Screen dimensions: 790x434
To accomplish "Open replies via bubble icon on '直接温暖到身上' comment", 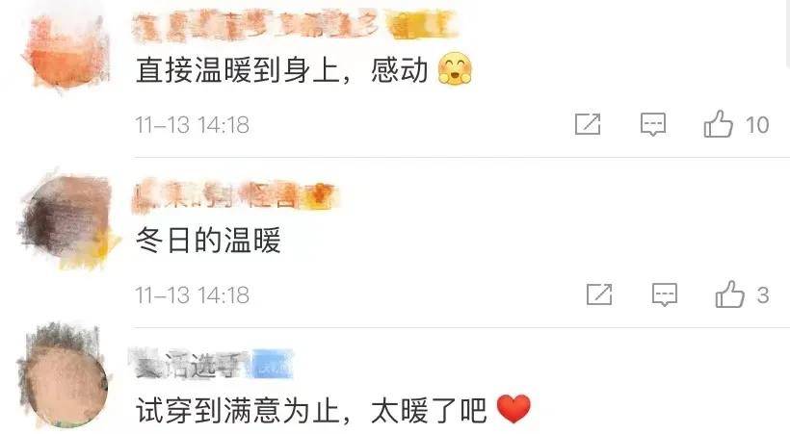I will click(x=653, y=124).
